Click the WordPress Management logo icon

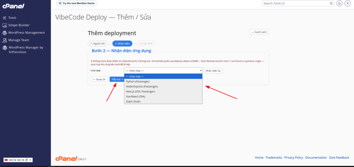pyautogui.click(x=4, y=33)
